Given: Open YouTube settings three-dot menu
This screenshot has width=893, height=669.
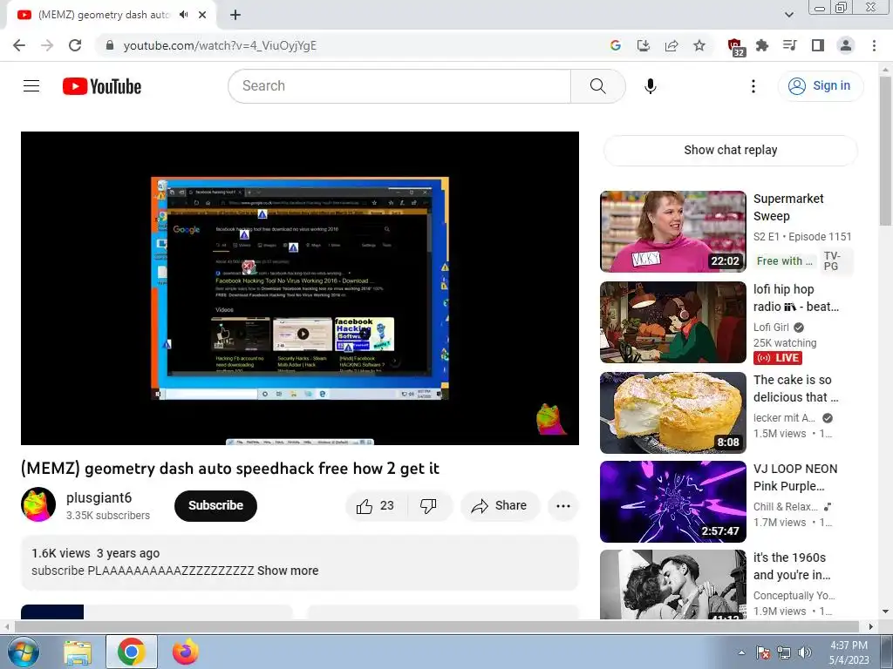Looking at the screenshot, I should [753, 86].
